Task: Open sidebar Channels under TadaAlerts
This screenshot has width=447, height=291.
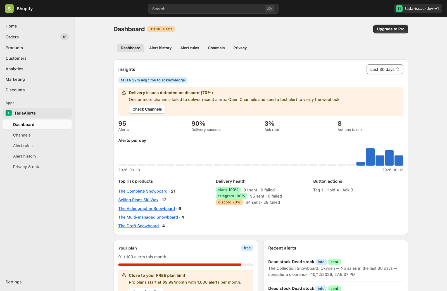Action: (37, 135)
